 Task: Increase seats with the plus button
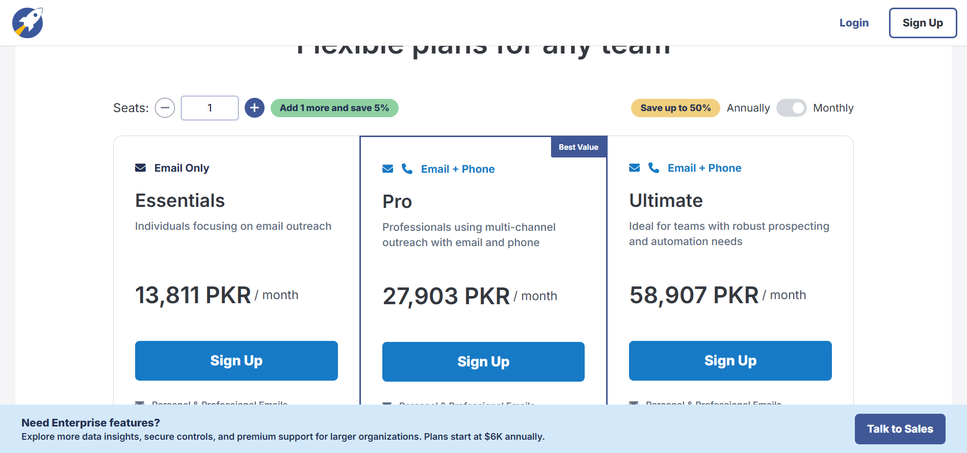[254, 108]
